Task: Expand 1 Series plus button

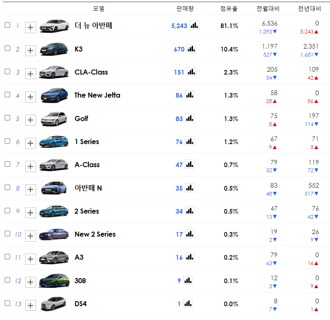Action: (x=31, y=143)
